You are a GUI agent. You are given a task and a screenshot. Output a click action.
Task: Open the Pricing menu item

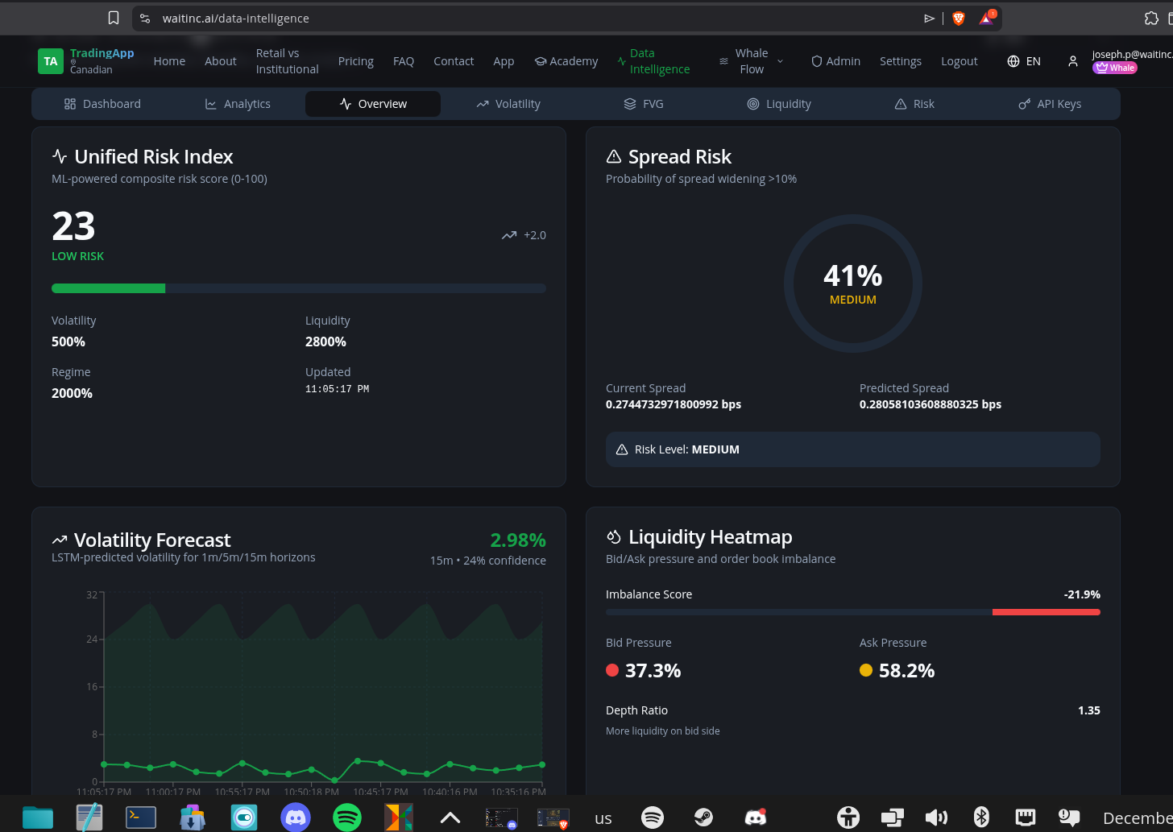point(355,60)
